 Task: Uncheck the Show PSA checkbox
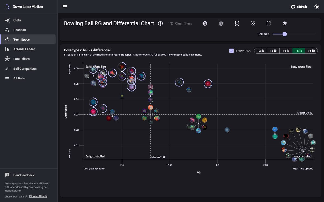click(x=231, y=51)
